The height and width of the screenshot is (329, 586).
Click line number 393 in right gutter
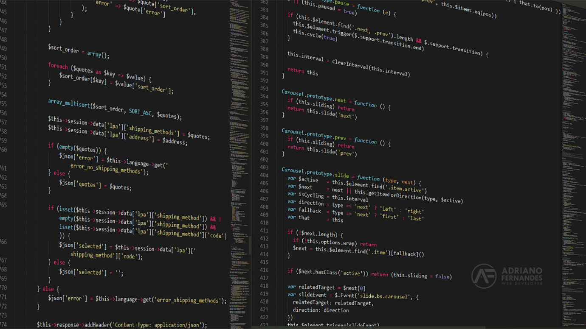(x=264, y=88)
